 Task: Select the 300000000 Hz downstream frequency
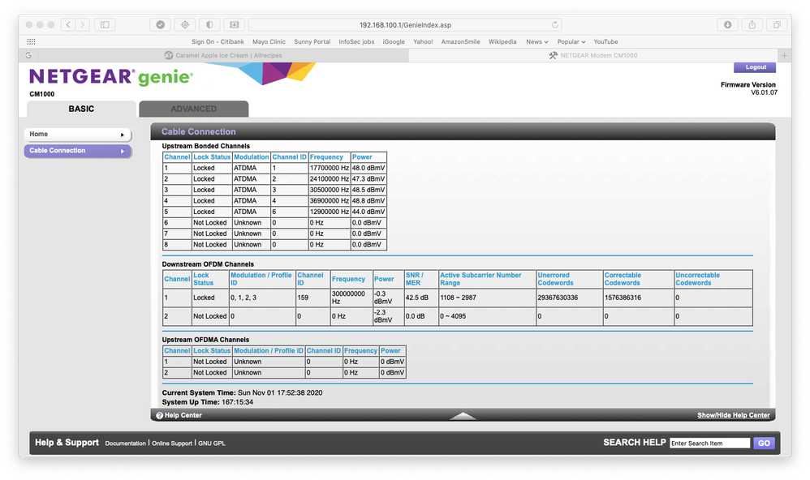[351, 298]
